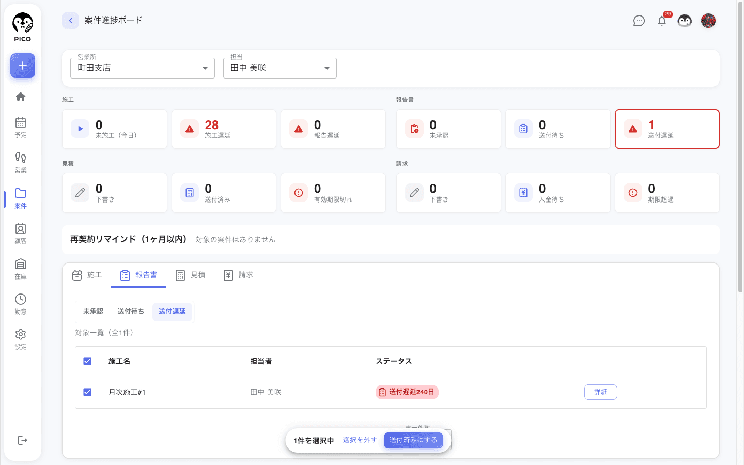
Task: Click the blue plus create button
Action: [x=23, y=66]
